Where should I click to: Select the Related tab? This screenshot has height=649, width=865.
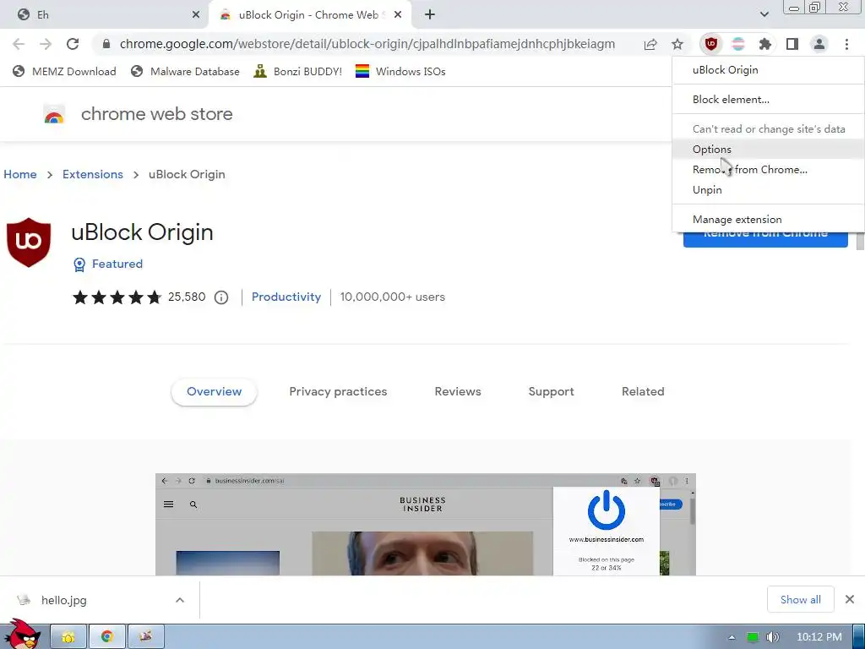[x=643, y=392]
